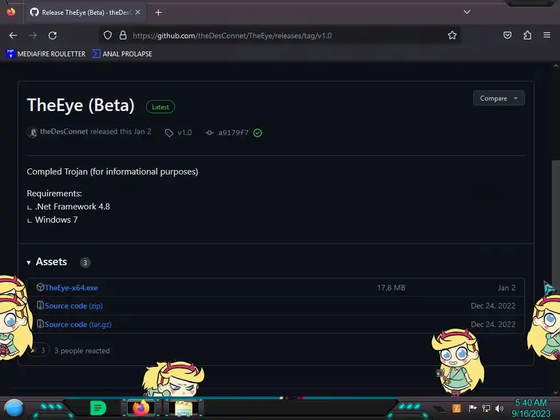Switch to Firefox in the taskbar

141,408
